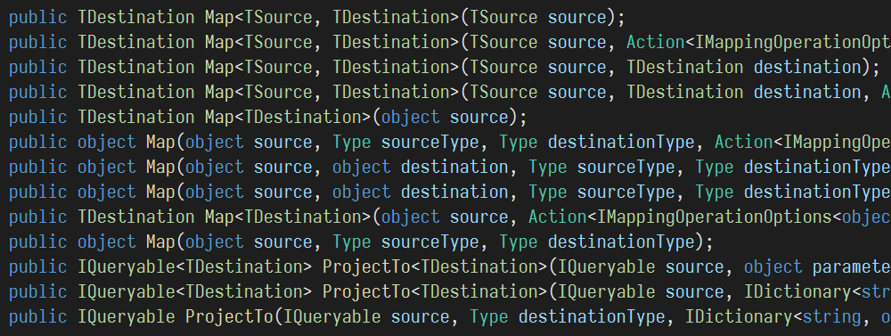891x336 pixels.
Task: Click 'parameter' text after 'object' in first ProjectTo line
Action: (x=852, y=266)
